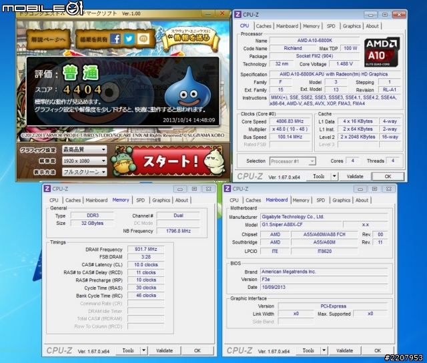This screenshot has height=363, width=427.
Task: Click the DRAM Frequency 931.7 MHz value
Action: click(146, 249)
